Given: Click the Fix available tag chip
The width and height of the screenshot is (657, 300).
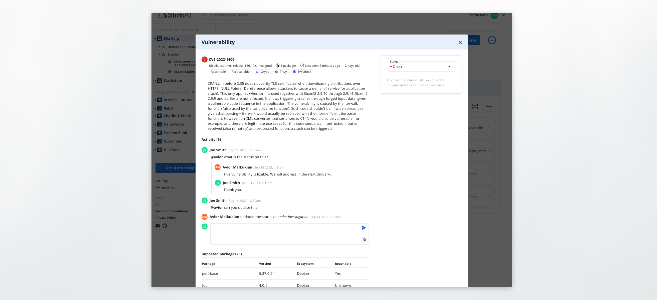Looking at the screenshot, I should coord(240,72).
